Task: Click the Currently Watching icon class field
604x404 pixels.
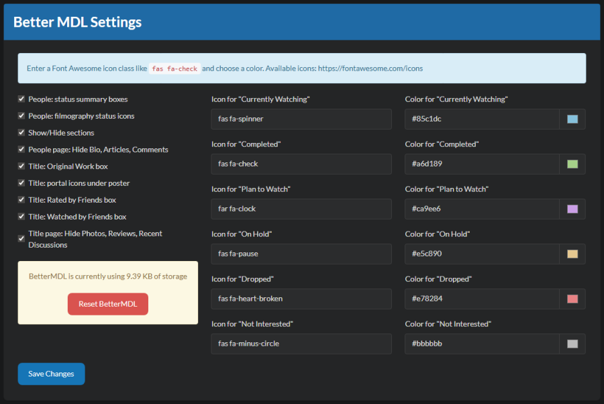Action: pos(301,119)
